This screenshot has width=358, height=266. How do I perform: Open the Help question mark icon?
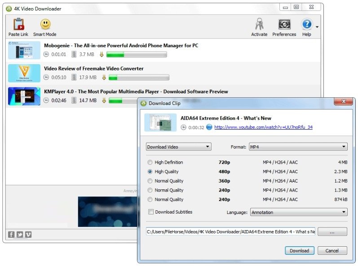pos(307,24)
